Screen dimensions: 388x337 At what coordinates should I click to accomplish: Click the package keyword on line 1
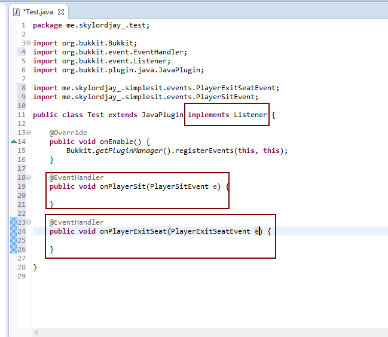click(47, 25)
